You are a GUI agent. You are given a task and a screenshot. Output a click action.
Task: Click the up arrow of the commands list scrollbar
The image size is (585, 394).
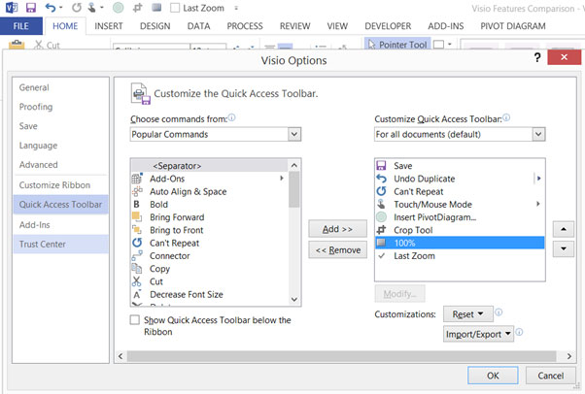294,166
